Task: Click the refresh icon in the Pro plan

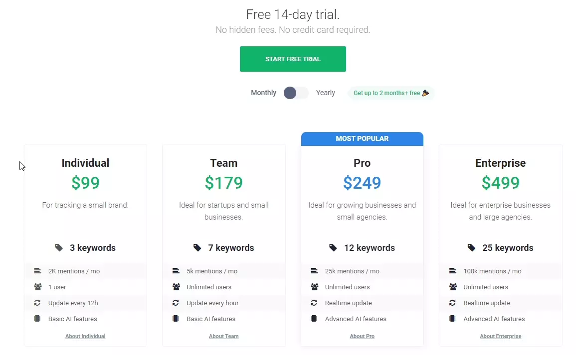Action: point(314,303)
